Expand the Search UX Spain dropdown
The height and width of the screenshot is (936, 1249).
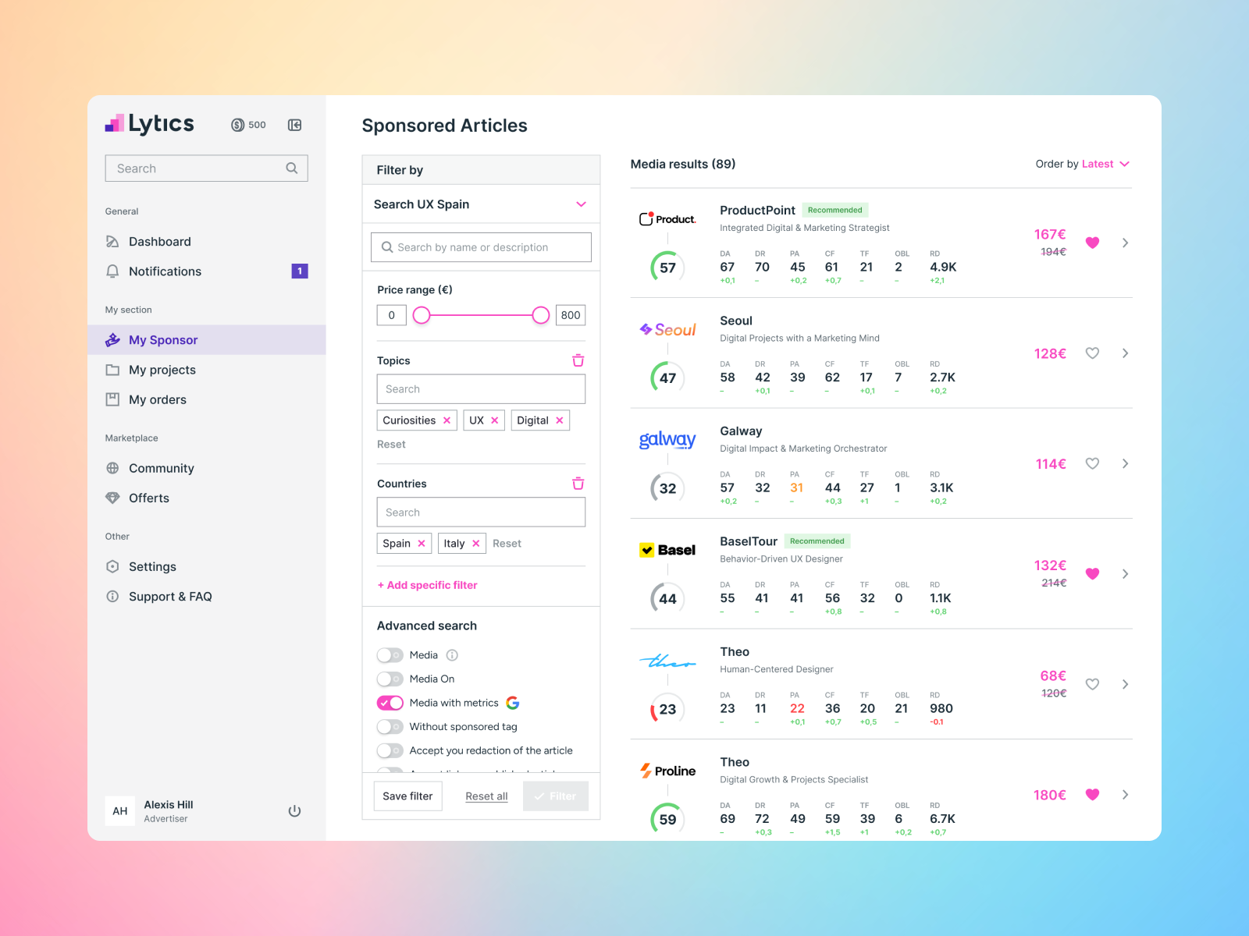click(581, 204)
